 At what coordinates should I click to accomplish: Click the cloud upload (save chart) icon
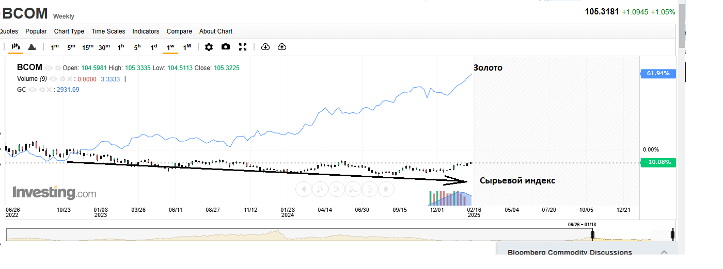[282, 47]
